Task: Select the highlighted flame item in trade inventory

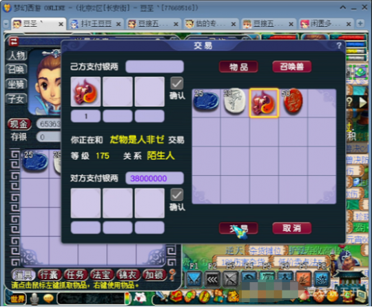Action: 264,103
